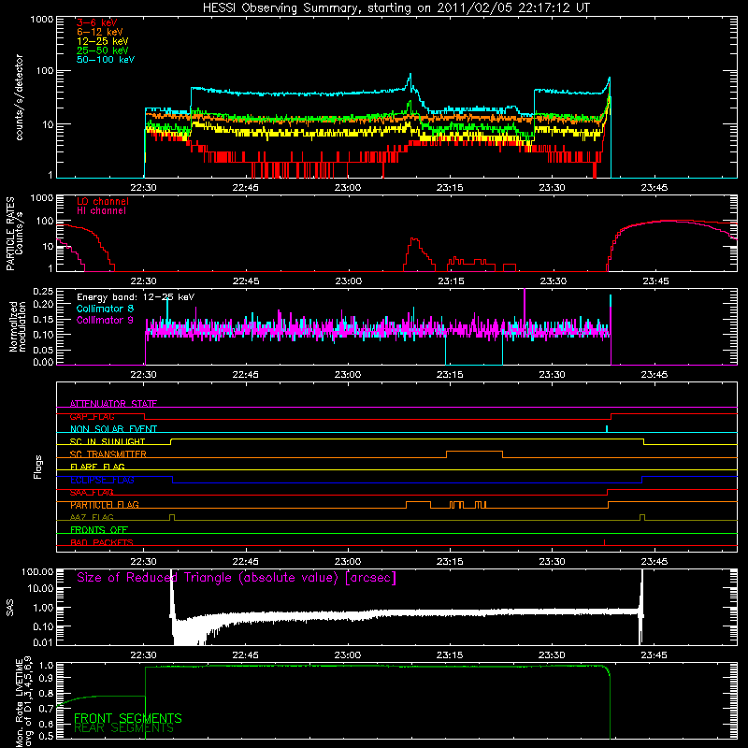Click the GAP_FLAG label
Viewport: 748px width, 748px height.
tap(92, 416)
